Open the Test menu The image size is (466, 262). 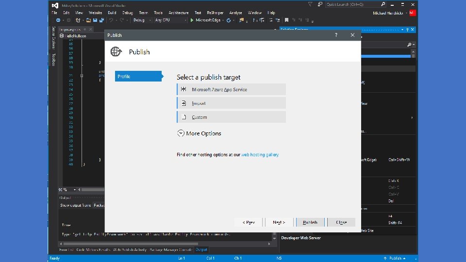(x=198, y=13)
